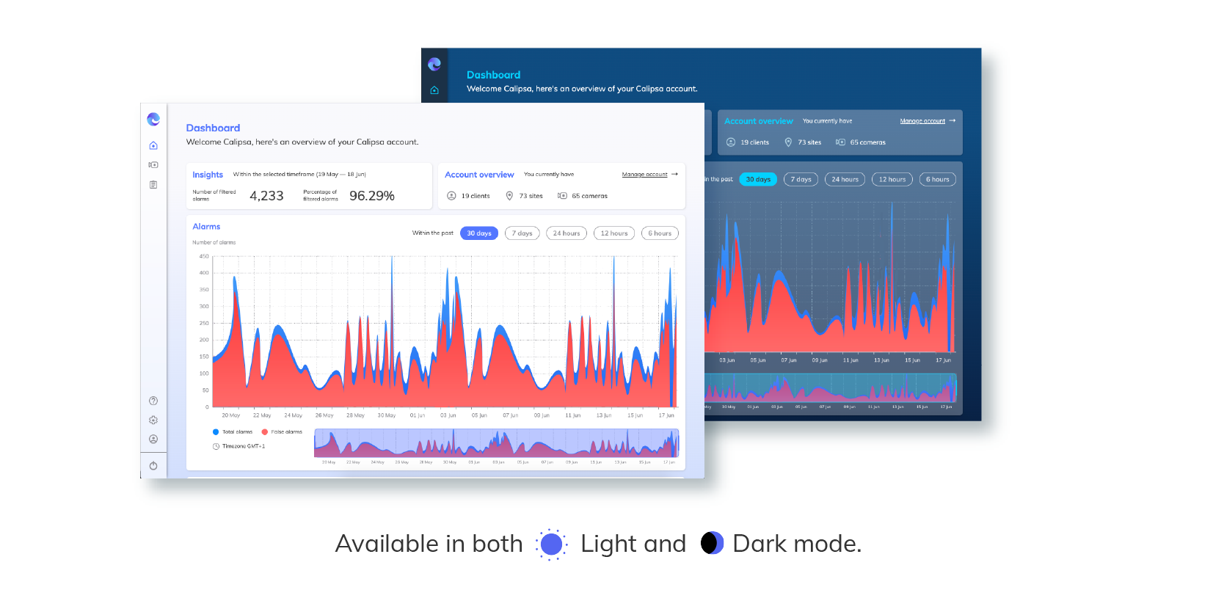Toggle the Total alarms legend entry

coord(233,432)
